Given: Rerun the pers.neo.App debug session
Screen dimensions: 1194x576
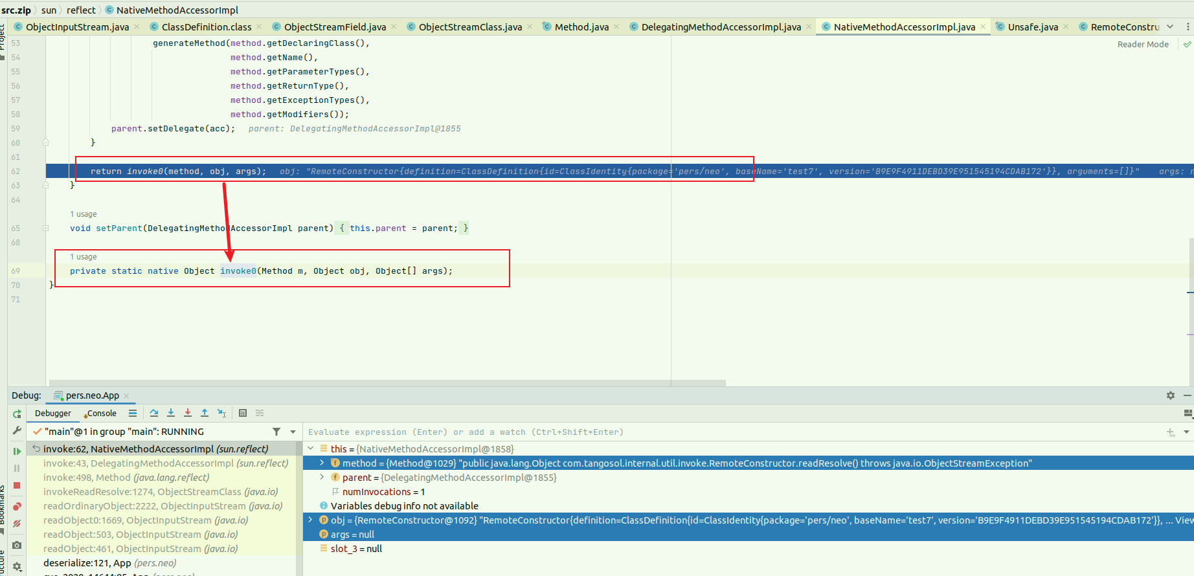Looking at the screenshot, I should click(17, 414).
